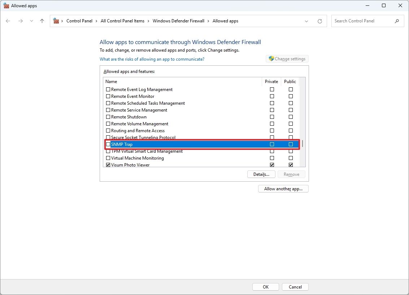Go up one level with the up arrow
Image resolution: width=409 pixels, height=295 pixels.
[x=42, y=21]
